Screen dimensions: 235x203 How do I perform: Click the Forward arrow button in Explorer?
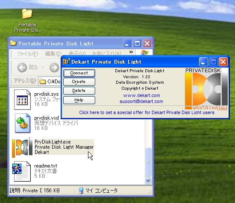(x=54, y=68)
